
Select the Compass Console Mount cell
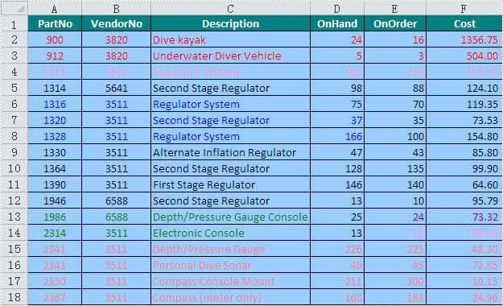[x=230, y=281]
